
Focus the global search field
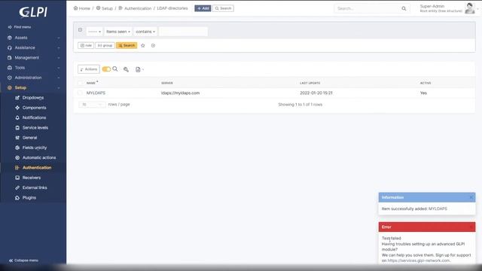[368, 8]
